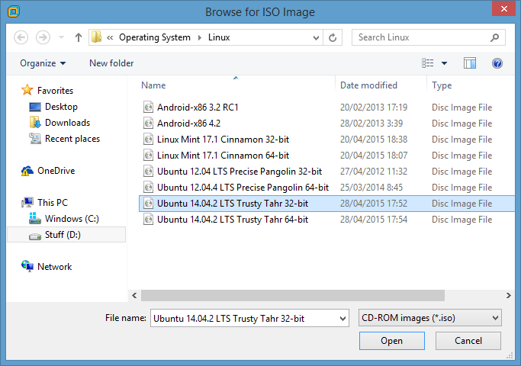521x366 pixels.
Task: Open the File name dropdown arrow
Action: (x=343, y=319)
